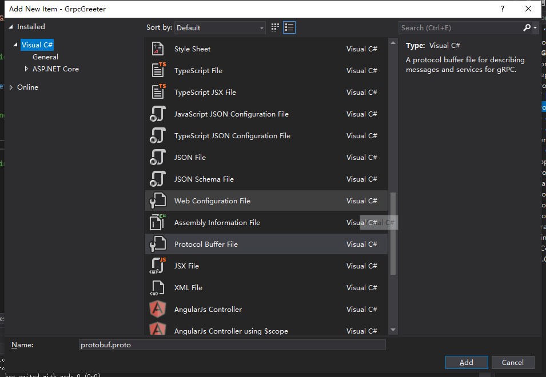Select the AngularJs Controller item text
Image resolution: width=546 pixels, height=377 pixels.
pyautogui.click(x=208, y=310)
